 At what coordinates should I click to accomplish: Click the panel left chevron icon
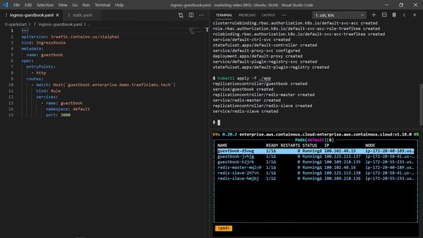pyautogui.click(x=404, y=15)
